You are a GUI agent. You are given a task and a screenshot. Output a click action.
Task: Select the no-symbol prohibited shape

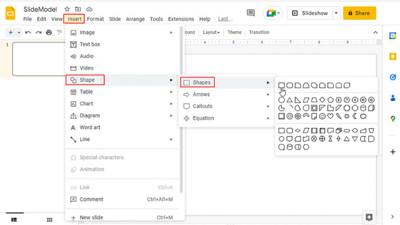pos(298,116)
